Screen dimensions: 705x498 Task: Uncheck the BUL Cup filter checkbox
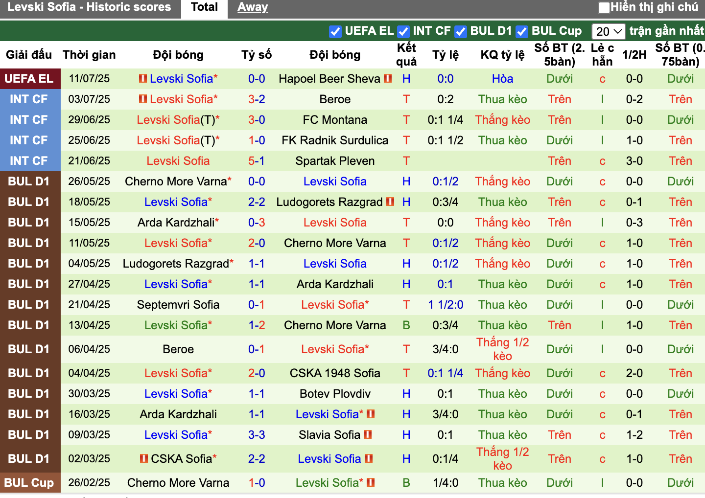(x=522, y=31)
